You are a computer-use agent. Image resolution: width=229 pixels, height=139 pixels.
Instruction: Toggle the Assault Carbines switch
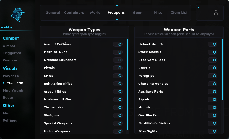click(x=118, y=44)
